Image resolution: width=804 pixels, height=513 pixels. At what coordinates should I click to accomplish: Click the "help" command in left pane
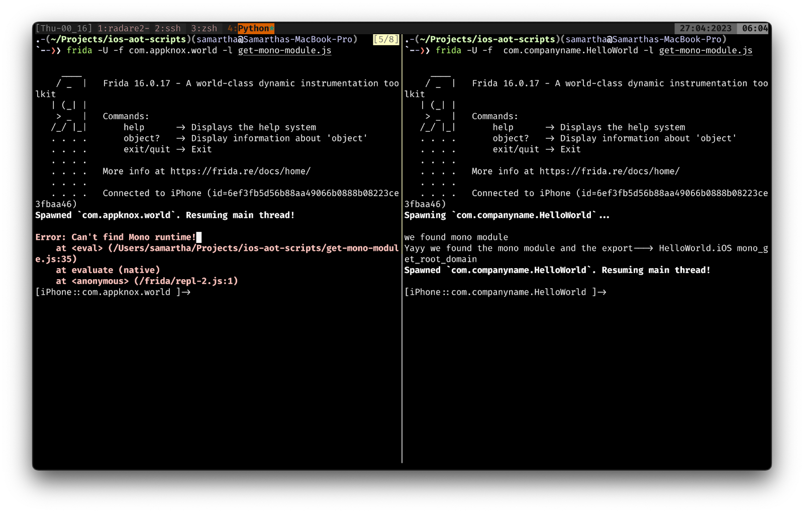coord(134,127)
